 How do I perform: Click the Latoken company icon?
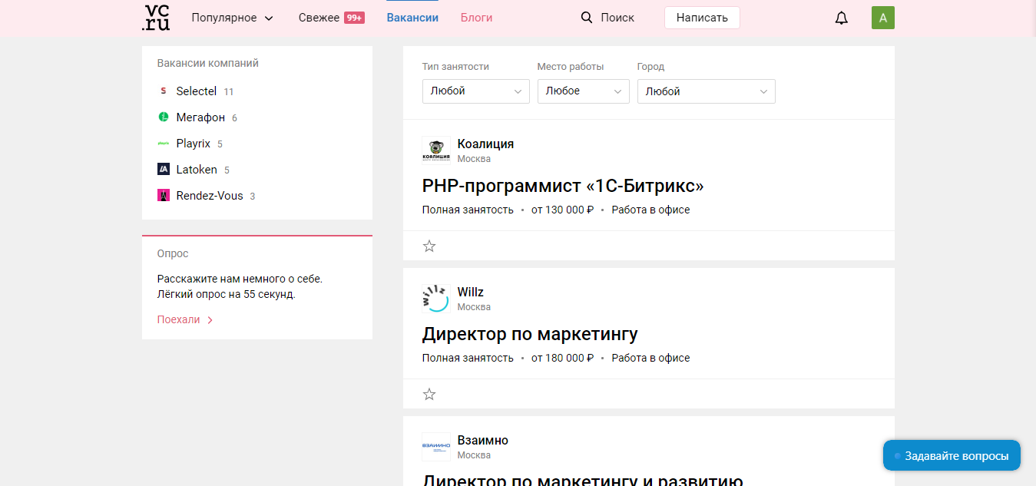pyautogui.click(x=163, y=169)
